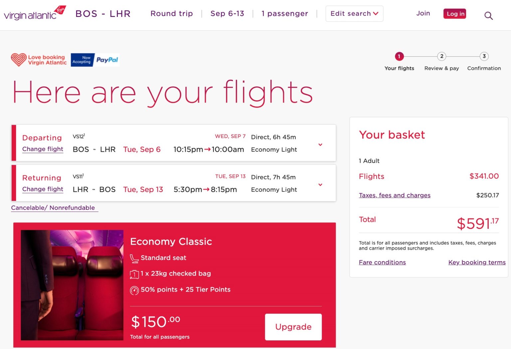Expand the Departing flight details
This screenshot has width=511, height=349.
(320, 145)
